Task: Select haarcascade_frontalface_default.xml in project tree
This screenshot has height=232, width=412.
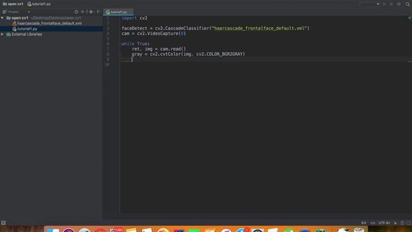Action: coord(49,23)
